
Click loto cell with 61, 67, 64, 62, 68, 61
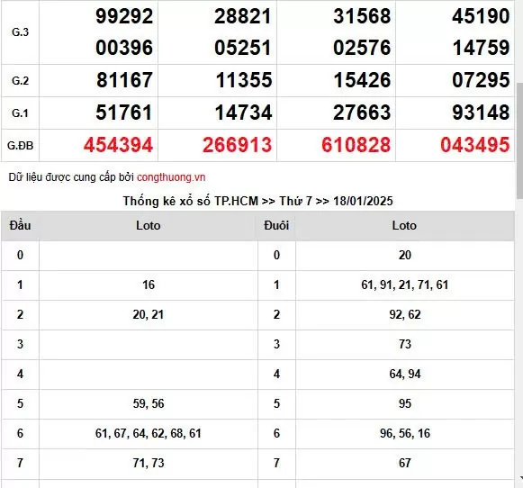click(149, 433)
